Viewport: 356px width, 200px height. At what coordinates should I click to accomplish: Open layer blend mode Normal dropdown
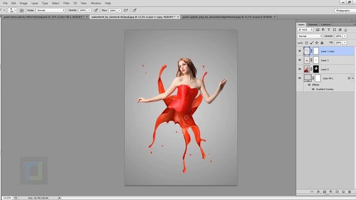click(x=310, y=36)
